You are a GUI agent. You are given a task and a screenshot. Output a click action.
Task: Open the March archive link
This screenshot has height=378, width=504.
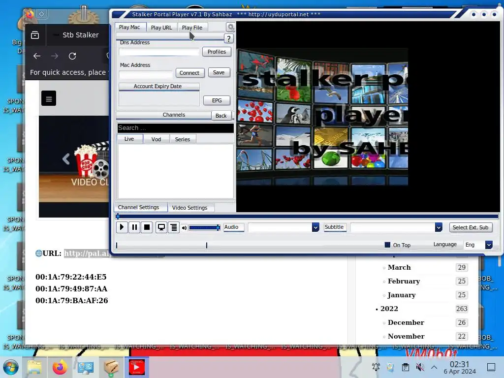click(x=399, y=267)
